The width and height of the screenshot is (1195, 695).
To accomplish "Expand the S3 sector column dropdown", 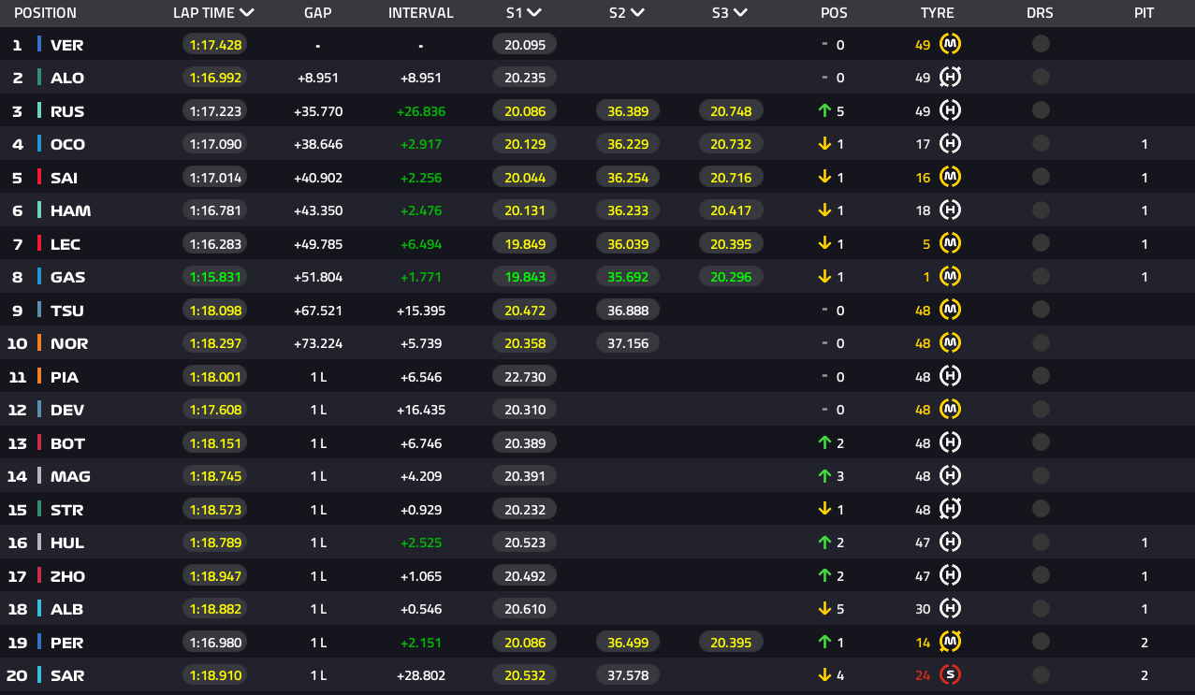I will point(740,13).
